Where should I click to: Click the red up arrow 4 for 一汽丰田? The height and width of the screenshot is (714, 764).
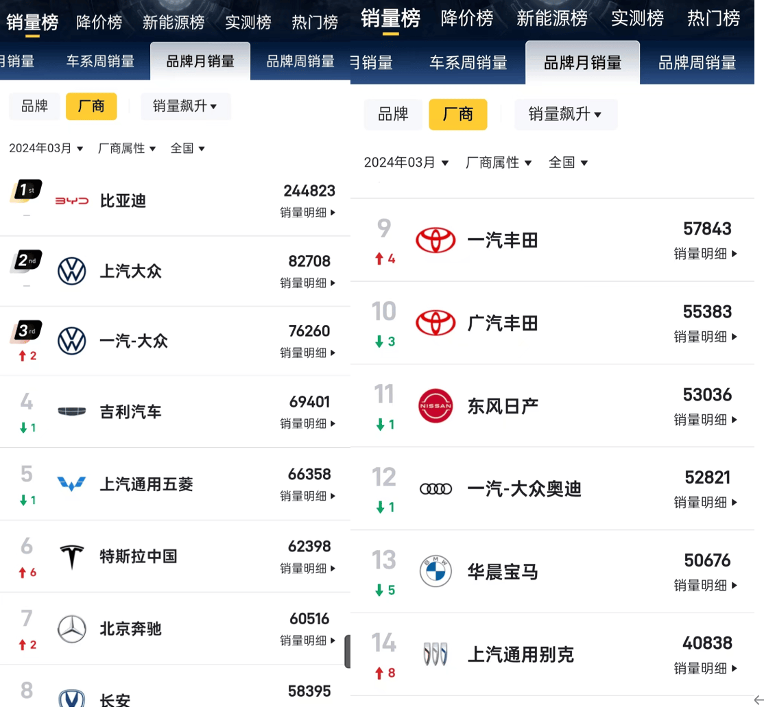coord(385,259)
